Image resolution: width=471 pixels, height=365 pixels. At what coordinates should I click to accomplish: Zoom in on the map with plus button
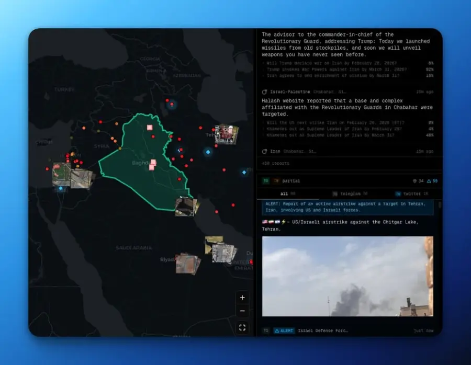tap(242, 298)
